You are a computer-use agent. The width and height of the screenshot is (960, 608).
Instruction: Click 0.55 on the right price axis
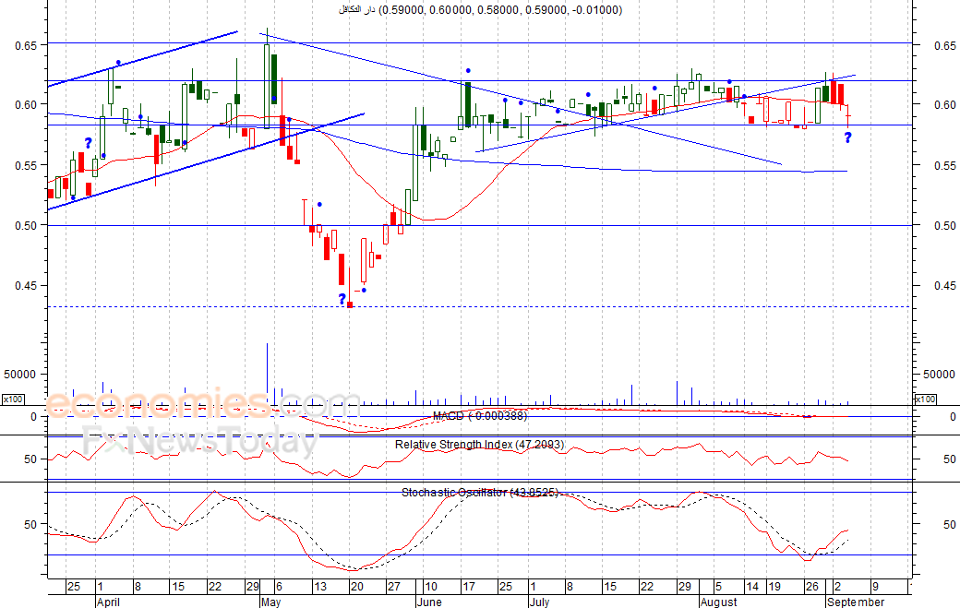tap(944, 165)
